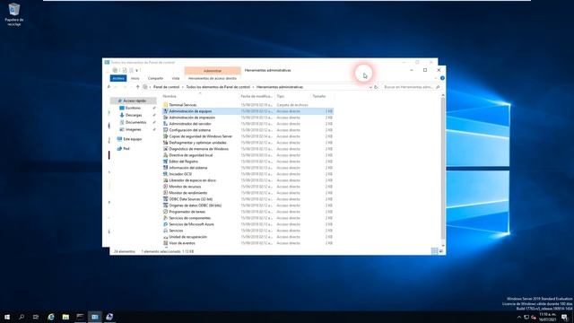Click the Iniciador iSCSI icon

[x=165, y=174]
